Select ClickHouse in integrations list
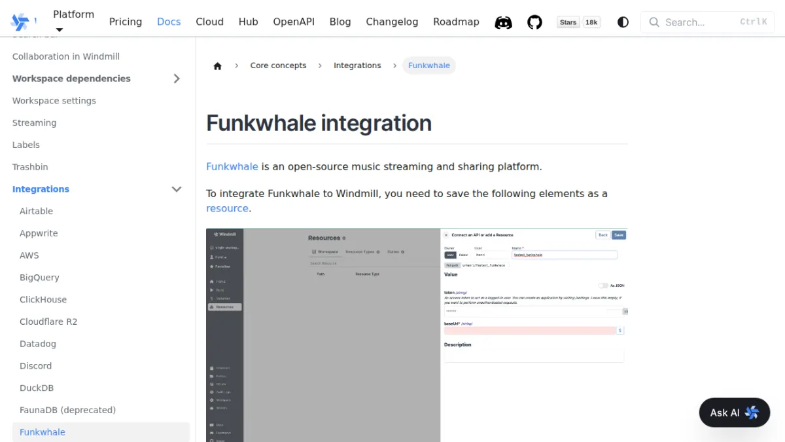The width and height of the screenshot is (785, 442). (43, 300)
